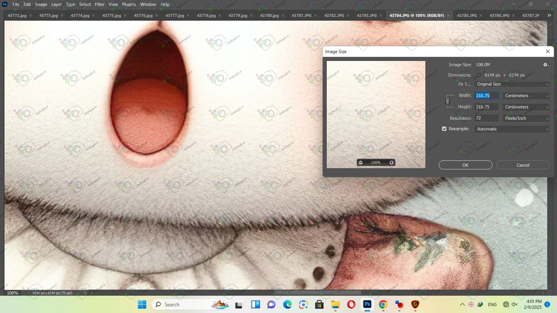557x313 pixels.
Task: Switch to the 43779.jpg document tab
Action: pos(238,16)
